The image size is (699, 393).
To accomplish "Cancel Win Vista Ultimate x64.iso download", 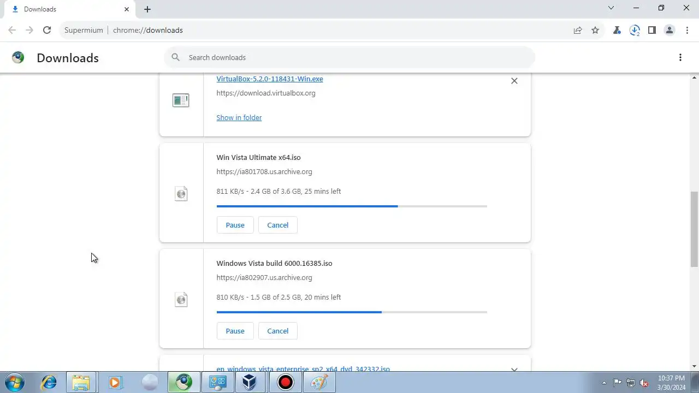I will (x=278, y=225).
